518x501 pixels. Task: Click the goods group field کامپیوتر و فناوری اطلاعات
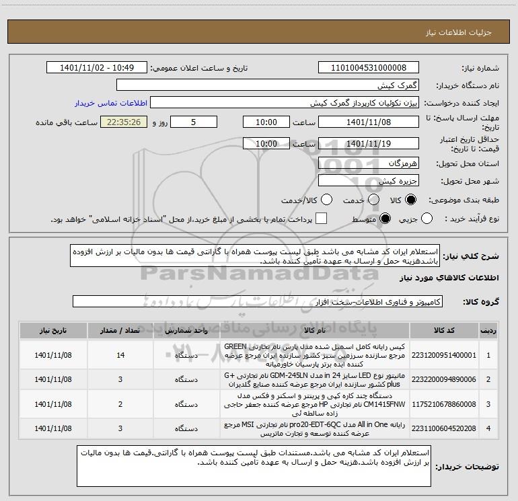point(258,301)
